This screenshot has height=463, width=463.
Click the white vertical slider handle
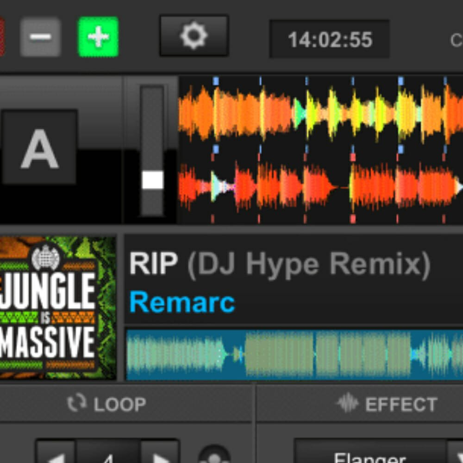tap(152, 180)
